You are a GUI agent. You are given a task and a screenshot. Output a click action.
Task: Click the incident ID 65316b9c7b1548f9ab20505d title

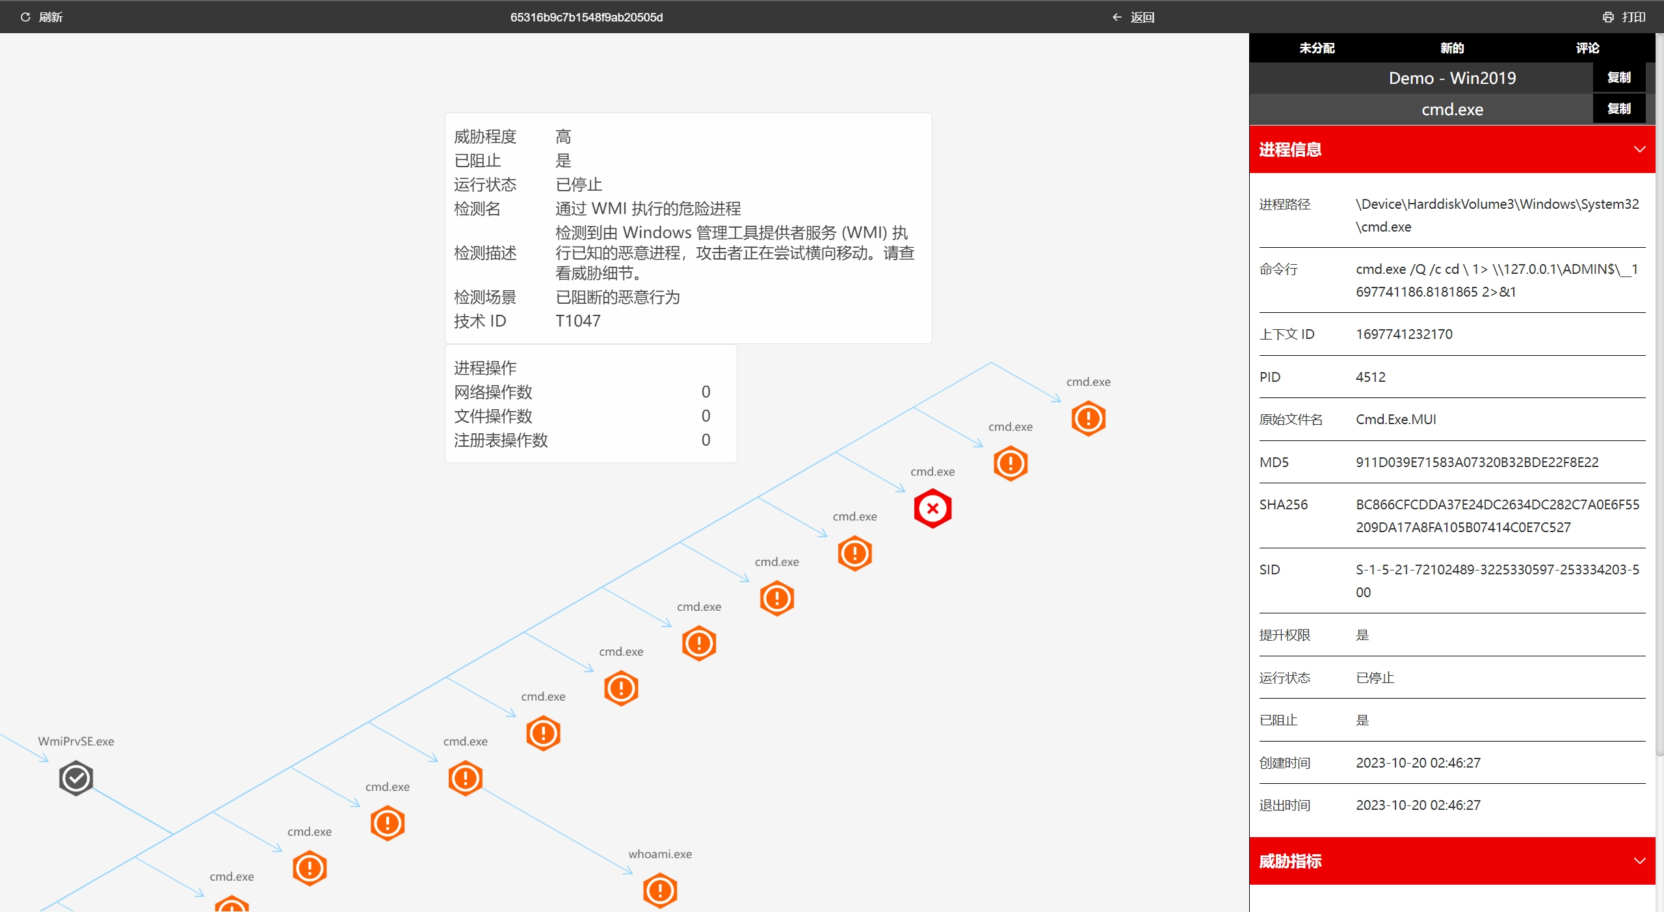[x=586, y=18]
